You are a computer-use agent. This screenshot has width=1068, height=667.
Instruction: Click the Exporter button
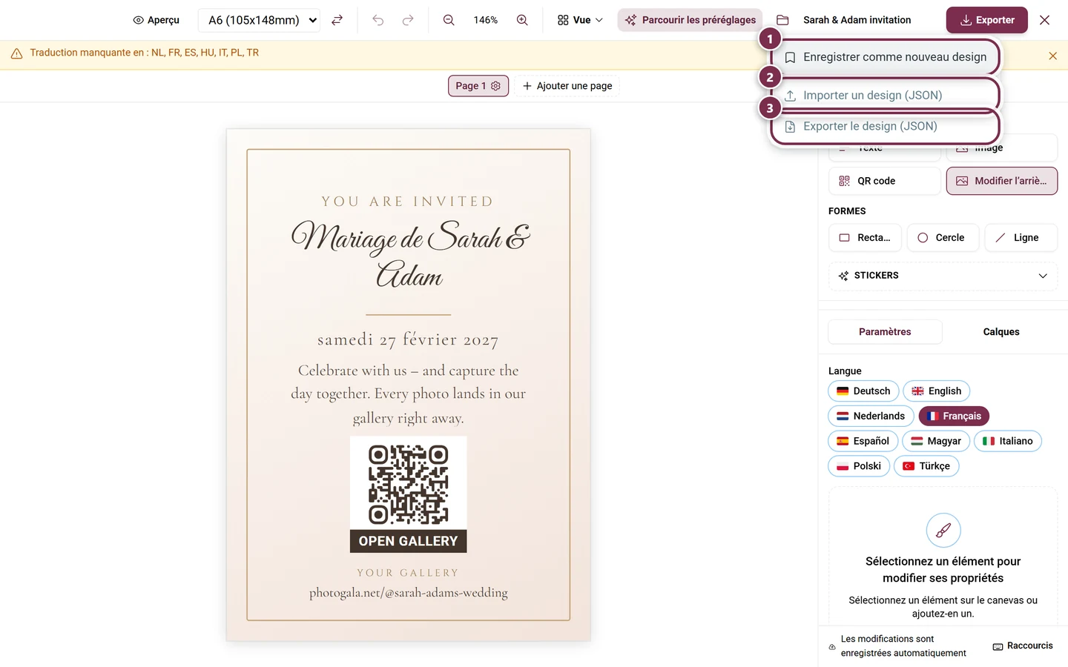[x=987, y=20]
